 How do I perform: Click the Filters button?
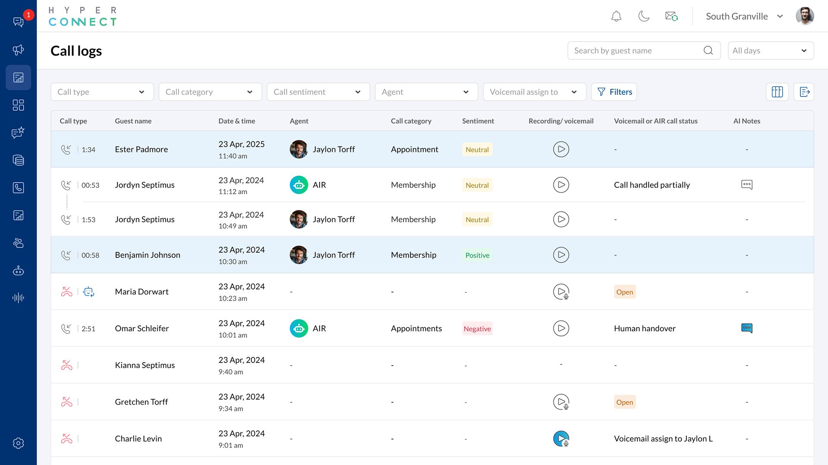pos(614,92)
